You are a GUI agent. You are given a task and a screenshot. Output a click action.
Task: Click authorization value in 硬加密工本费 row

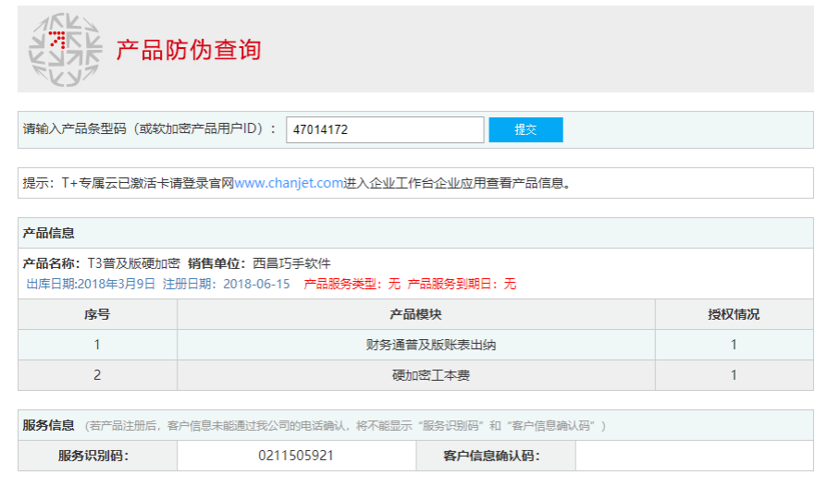[x=734, y=375]
